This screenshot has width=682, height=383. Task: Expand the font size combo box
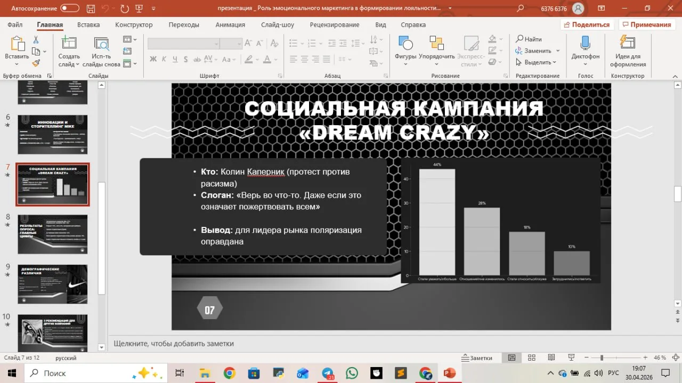pyautogui.click(x=239, y=44)
